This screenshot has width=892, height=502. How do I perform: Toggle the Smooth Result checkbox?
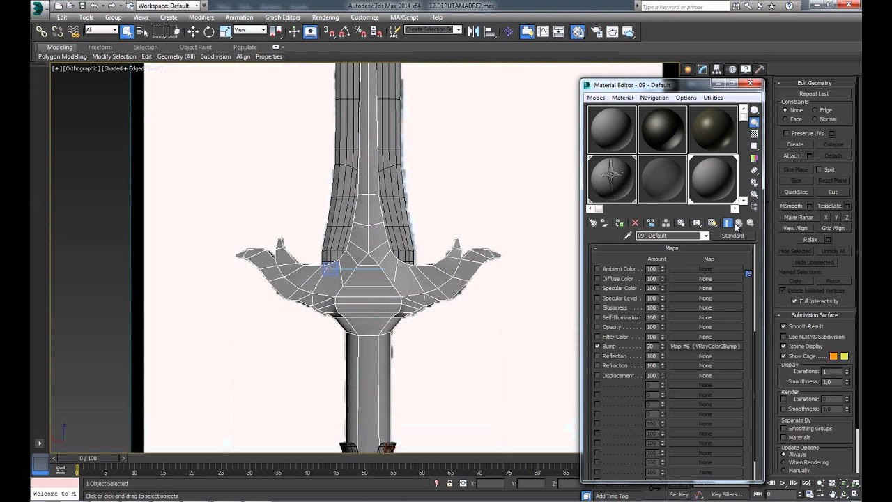[783, 326]
